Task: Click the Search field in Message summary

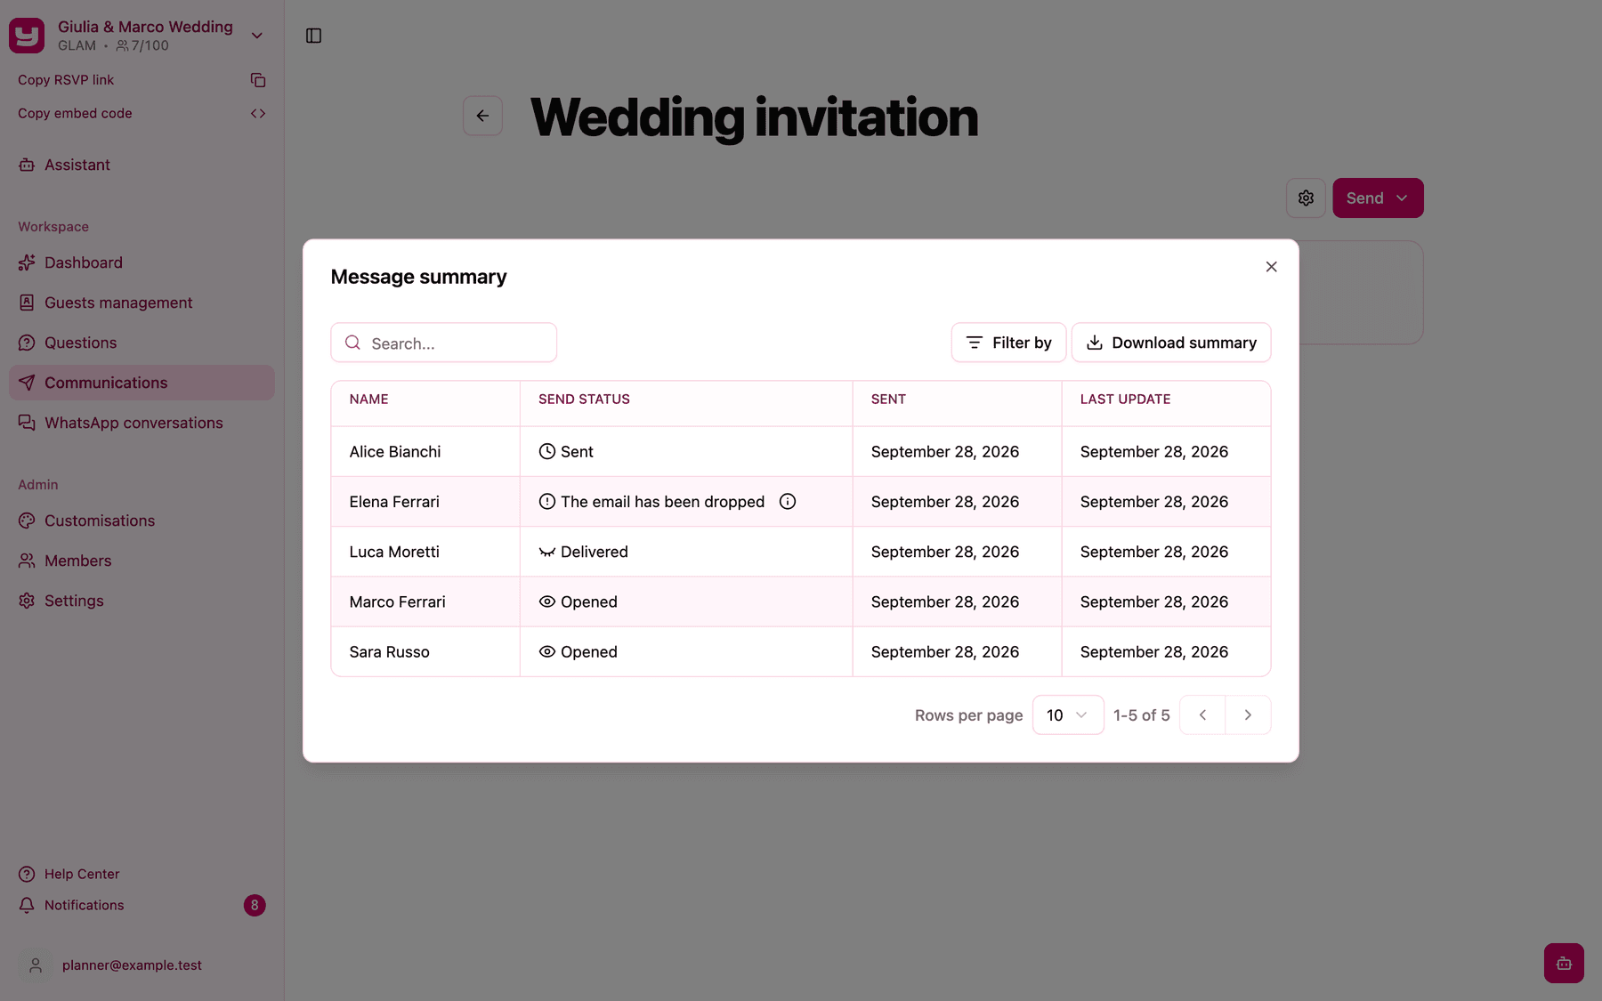Action: tap(444, 343)
